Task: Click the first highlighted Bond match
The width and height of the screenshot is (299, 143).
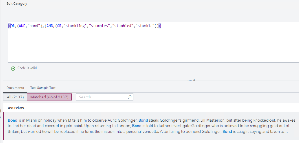Action: [13, 120]
